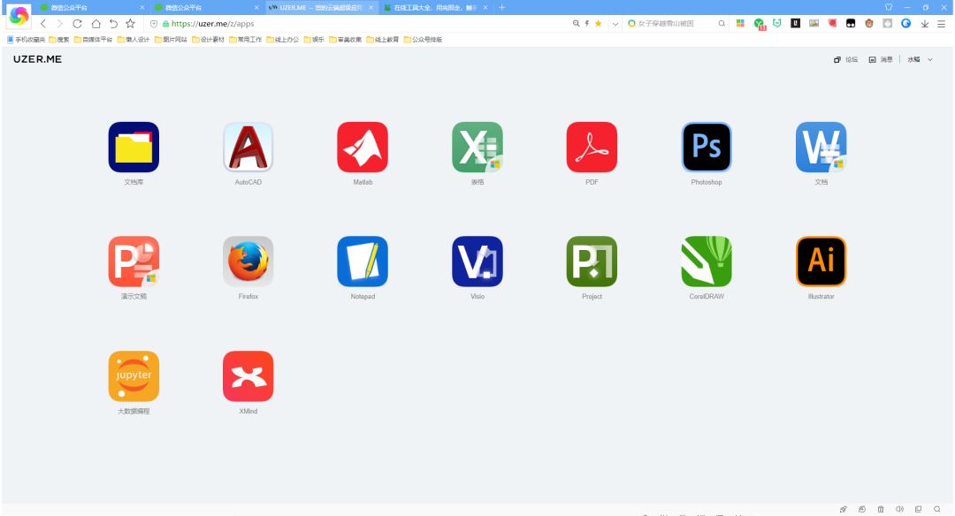
Task: Expand the address bar dropdown arrow
Action: point(615,24)
